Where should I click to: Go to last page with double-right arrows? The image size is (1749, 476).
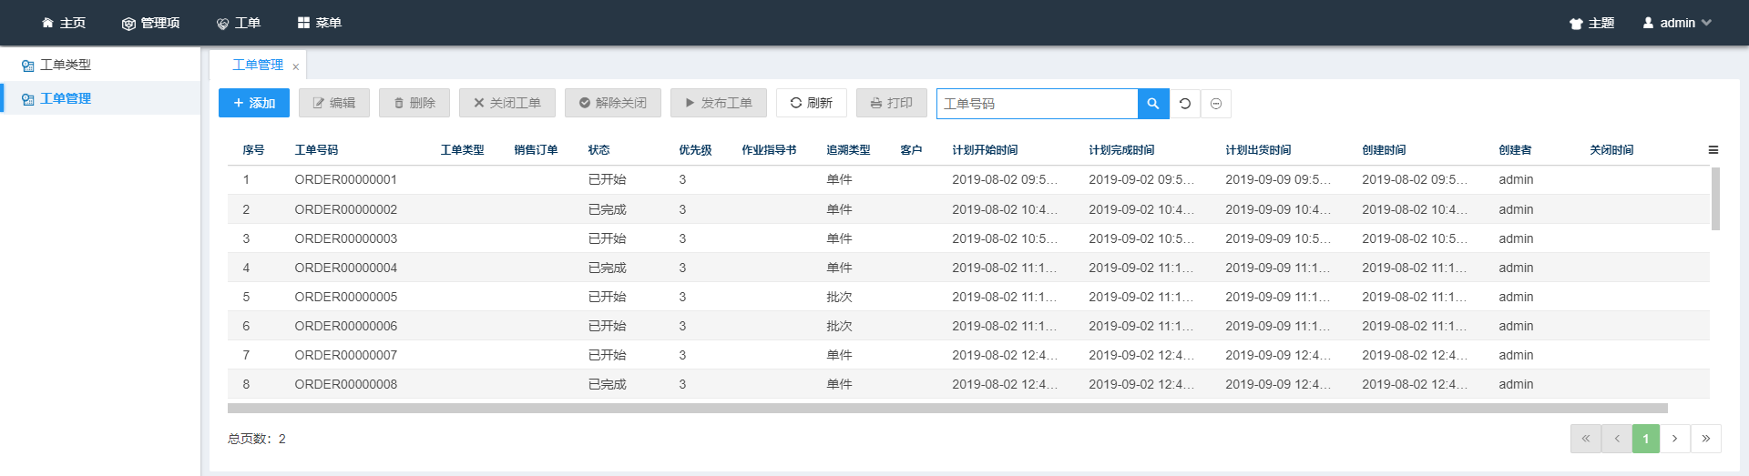tap(1706, 439)
